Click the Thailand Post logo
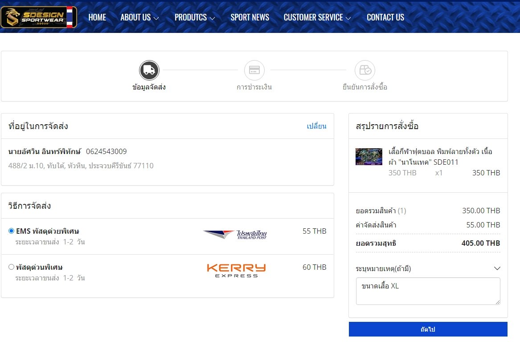This screenshot has height=353, width=520. 235,235
